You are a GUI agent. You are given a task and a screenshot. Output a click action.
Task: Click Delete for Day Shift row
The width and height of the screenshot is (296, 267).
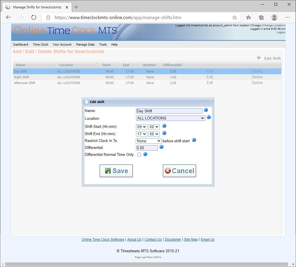click(257, 71)
